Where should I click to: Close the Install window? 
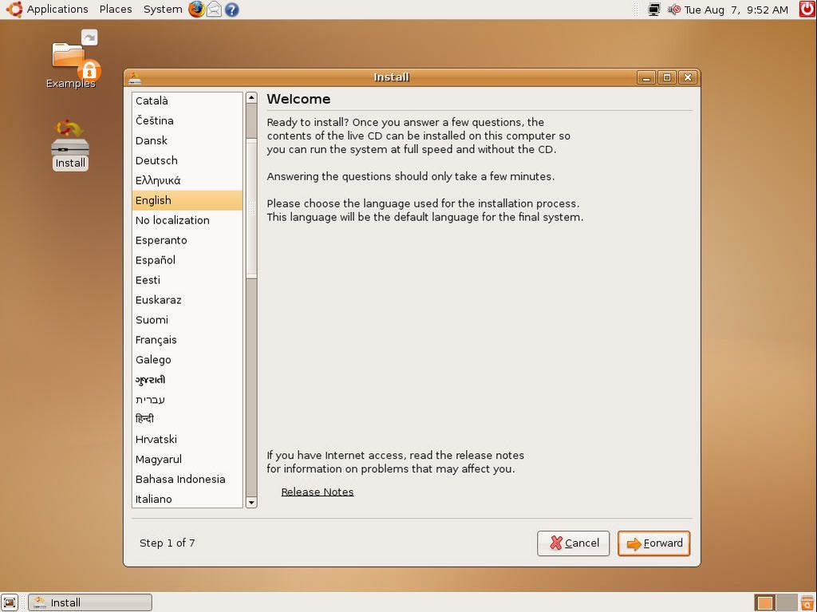[688, 77]
